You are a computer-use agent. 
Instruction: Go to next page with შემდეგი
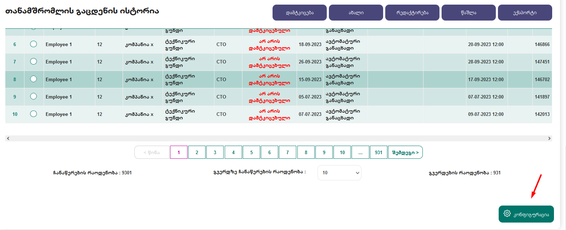coord(405,152)
